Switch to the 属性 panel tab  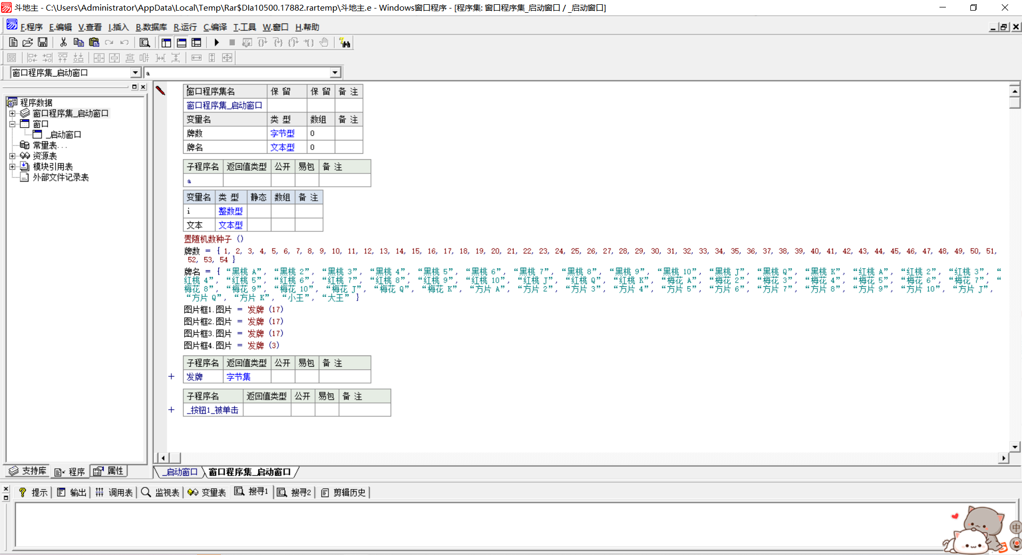(109, 471)
